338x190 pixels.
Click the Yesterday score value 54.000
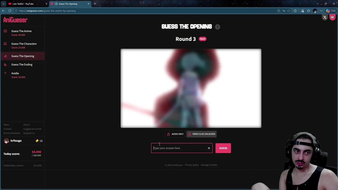point(37,166)
